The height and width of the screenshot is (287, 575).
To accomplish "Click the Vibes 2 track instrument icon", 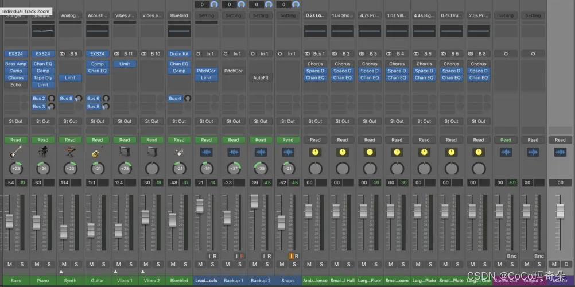I will click(152, 152).
